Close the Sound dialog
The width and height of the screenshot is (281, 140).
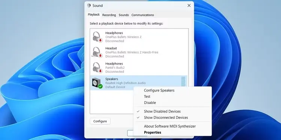pyautogui.click(x=189, y=6)
